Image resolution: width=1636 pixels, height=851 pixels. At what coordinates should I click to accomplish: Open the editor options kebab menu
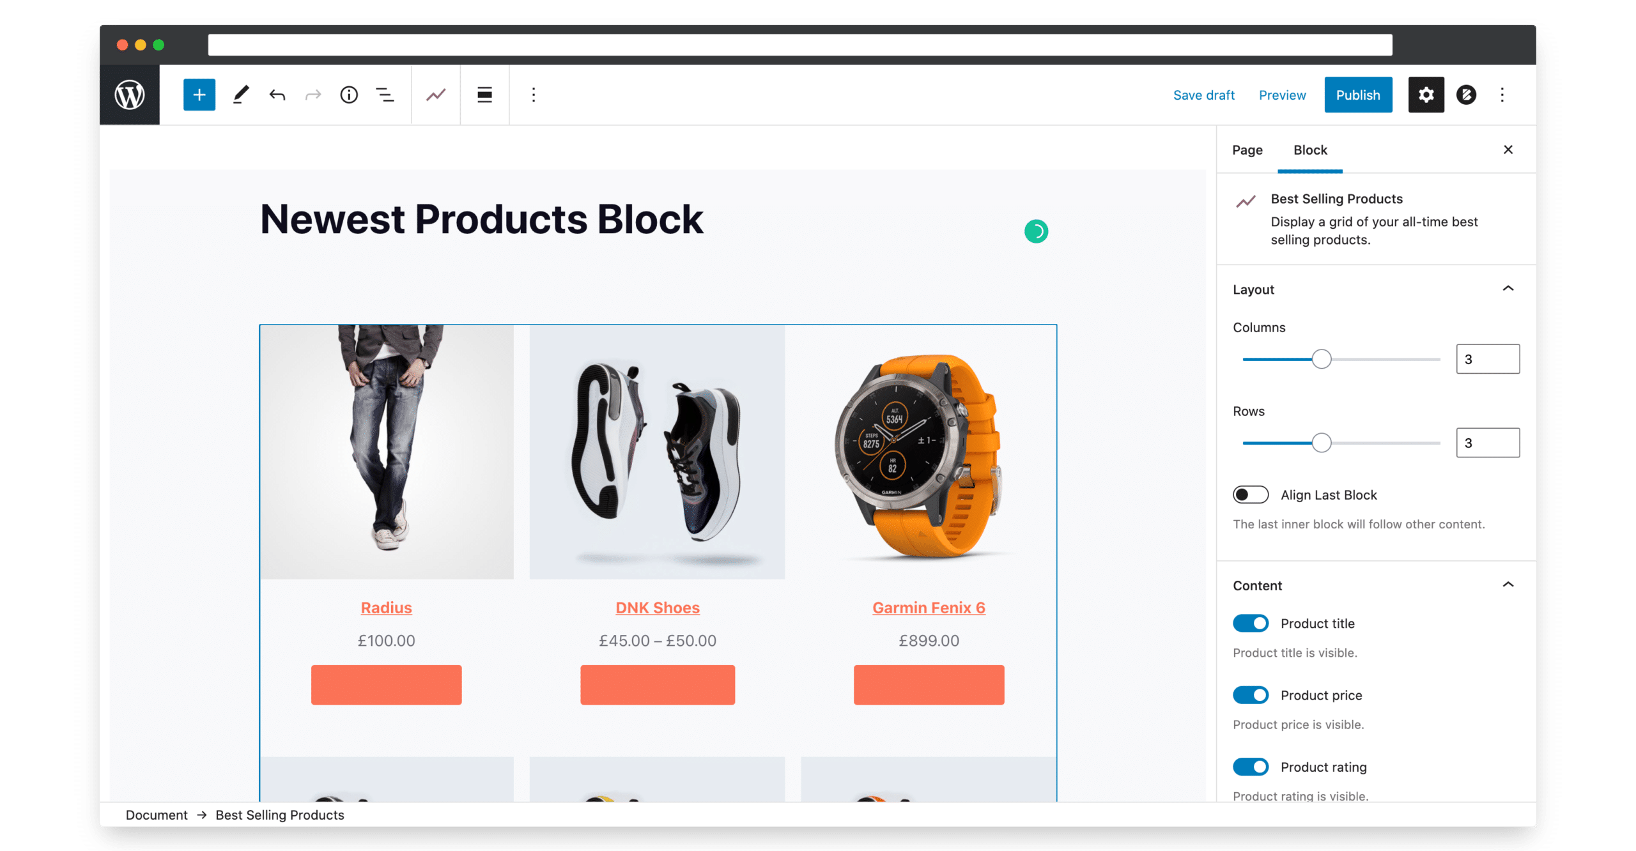[x=1501, y=95]
